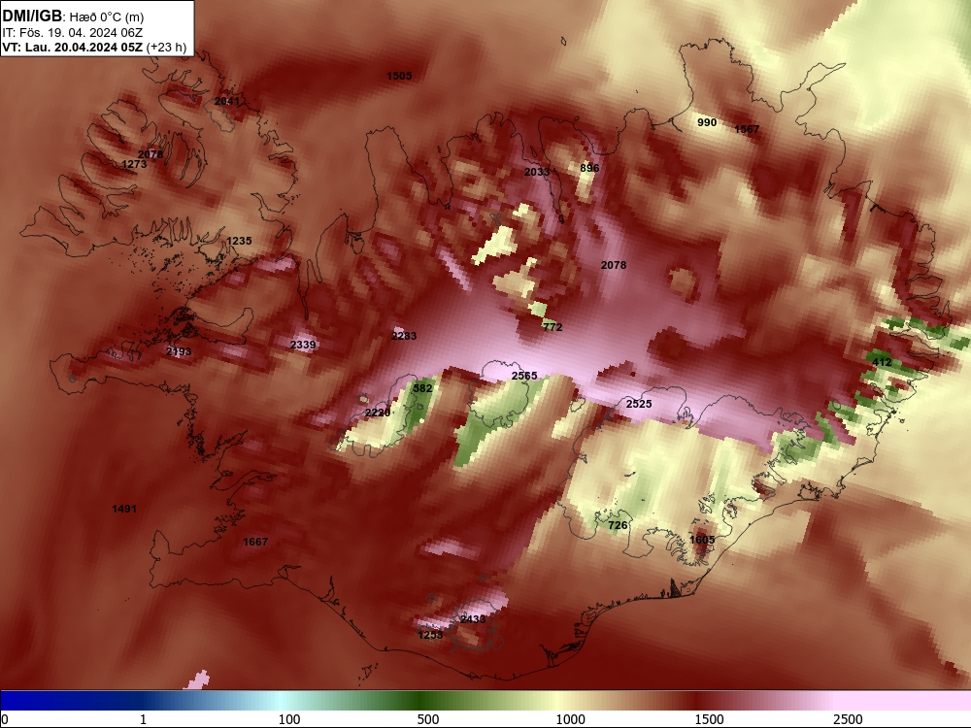Click the 2500 tick on the color scale
The height and width of the screenshot is (728, 971).
click(848, 719)
